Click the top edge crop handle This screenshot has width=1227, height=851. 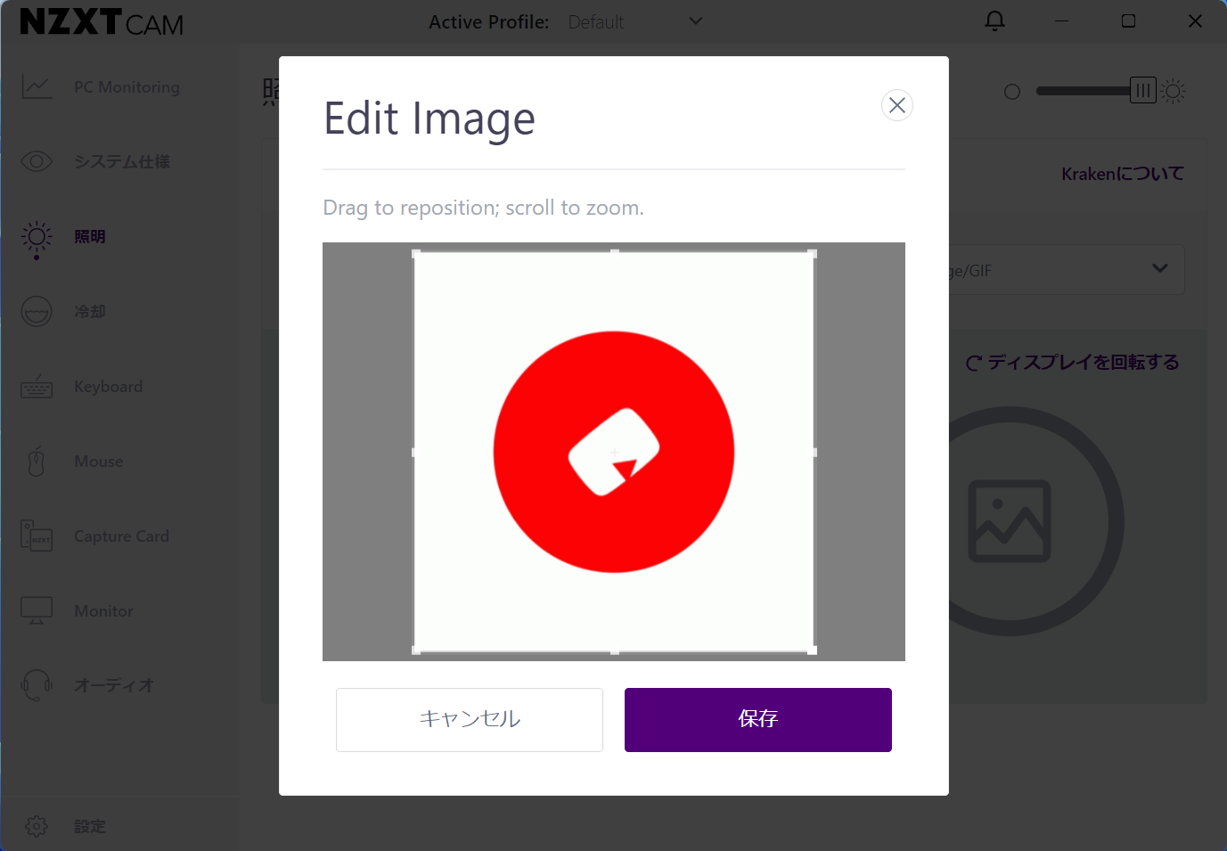coord(615,253)
